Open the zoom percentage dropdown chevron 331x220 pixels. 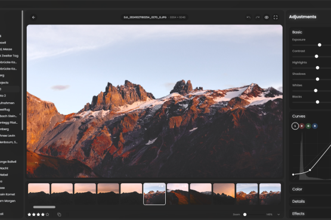pos(279,215)
